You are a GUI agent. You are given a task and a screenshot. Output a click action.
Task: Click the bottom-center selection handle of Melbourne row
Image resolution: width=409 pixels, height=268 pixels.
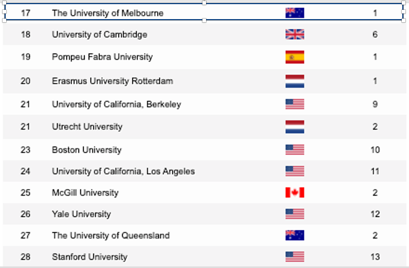(x=204, y=20)
